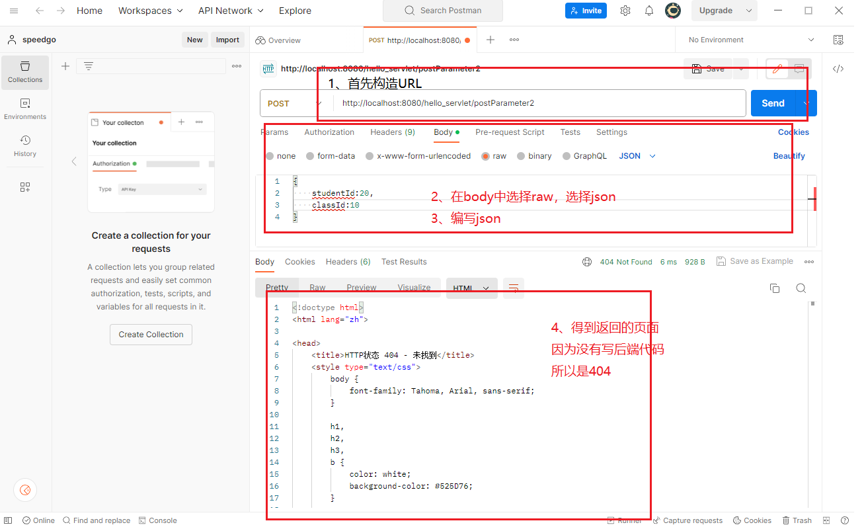Image resolution: width=864 pixels, height=527 pixels.
Task: Open the Upgrade dropdown arrow
Action: point(749,11)
